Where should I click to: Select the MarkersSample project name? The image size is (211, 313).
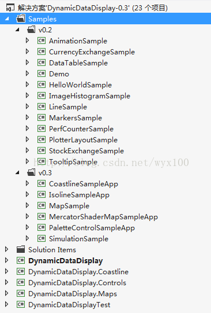pos(76,118)
